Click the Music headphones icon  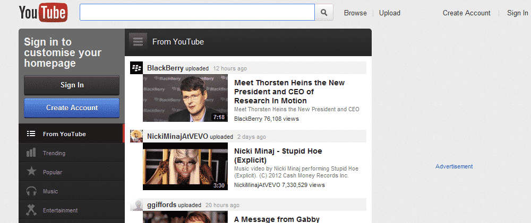[x=31, y=191]
